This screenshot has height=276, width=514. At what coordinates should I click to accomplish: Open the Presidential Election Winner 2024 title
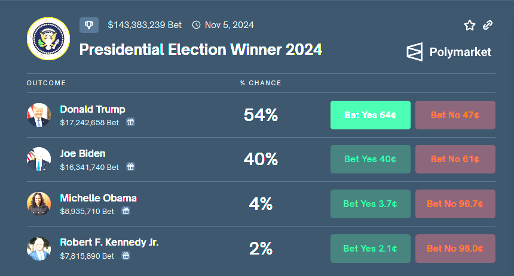tap(201, 49)
